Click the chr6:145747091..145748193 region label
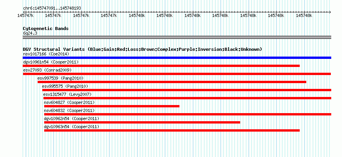 click(x=52, y=8)
